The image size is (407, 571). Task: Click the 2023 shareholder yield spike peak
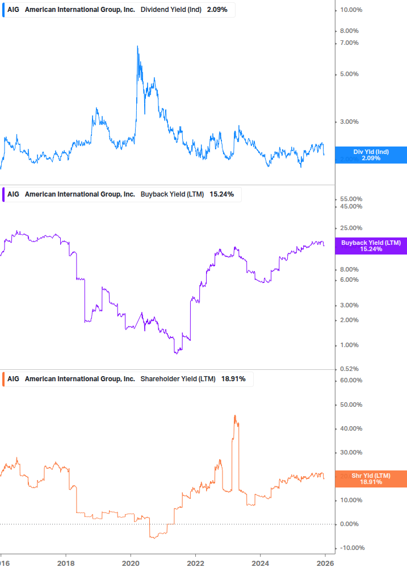(235, 415)
